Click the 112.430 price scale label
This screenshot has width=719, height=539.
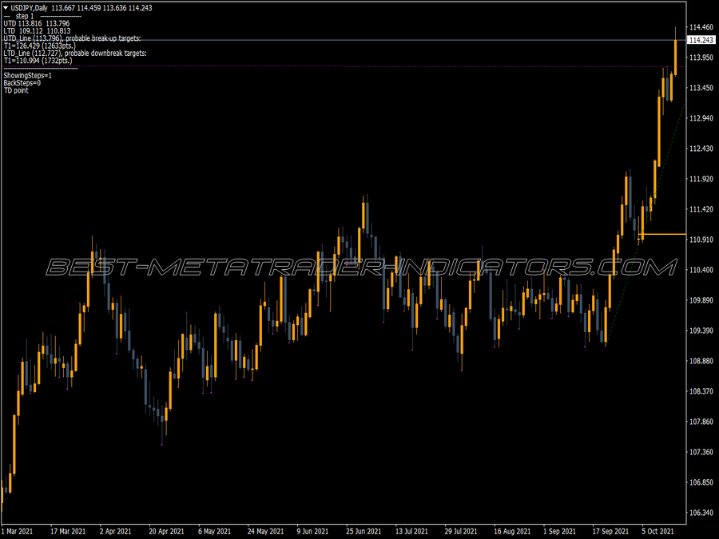coord(701,149)
